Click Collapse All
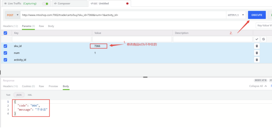 pyautogui.click(x=256, y=86)
